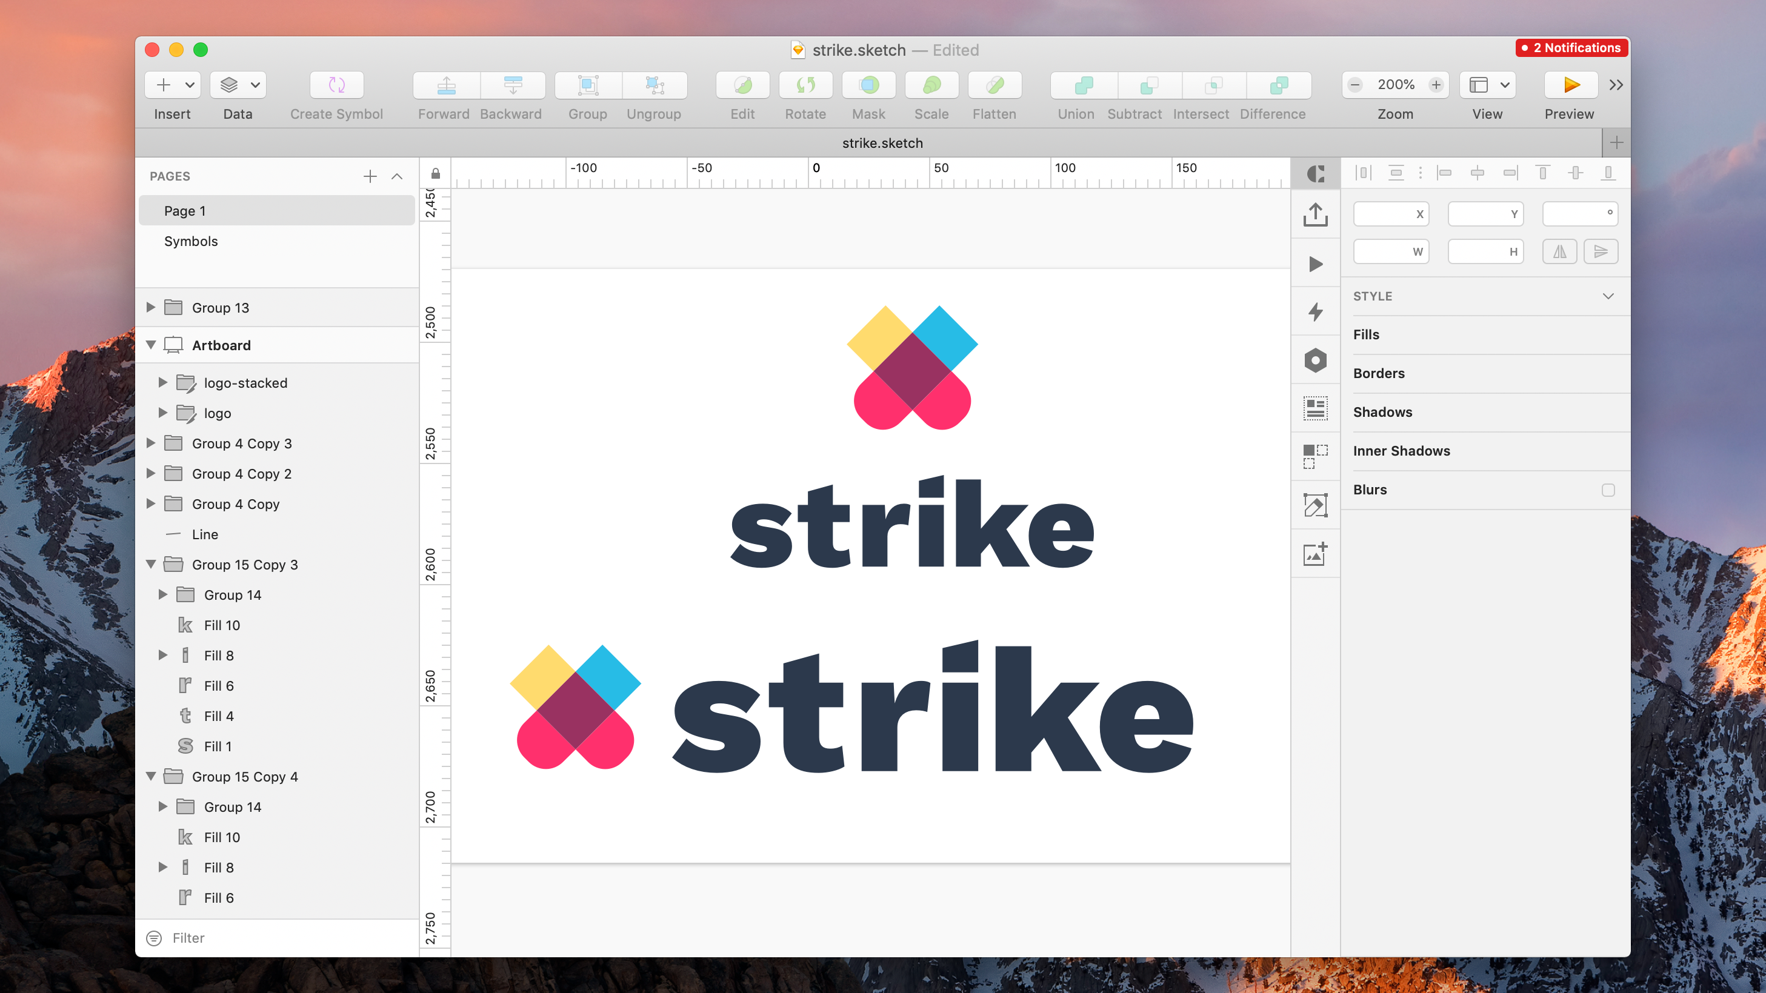Click the Preview play button
Viewport: 1766px width, 993px height.
[1571, 85]
